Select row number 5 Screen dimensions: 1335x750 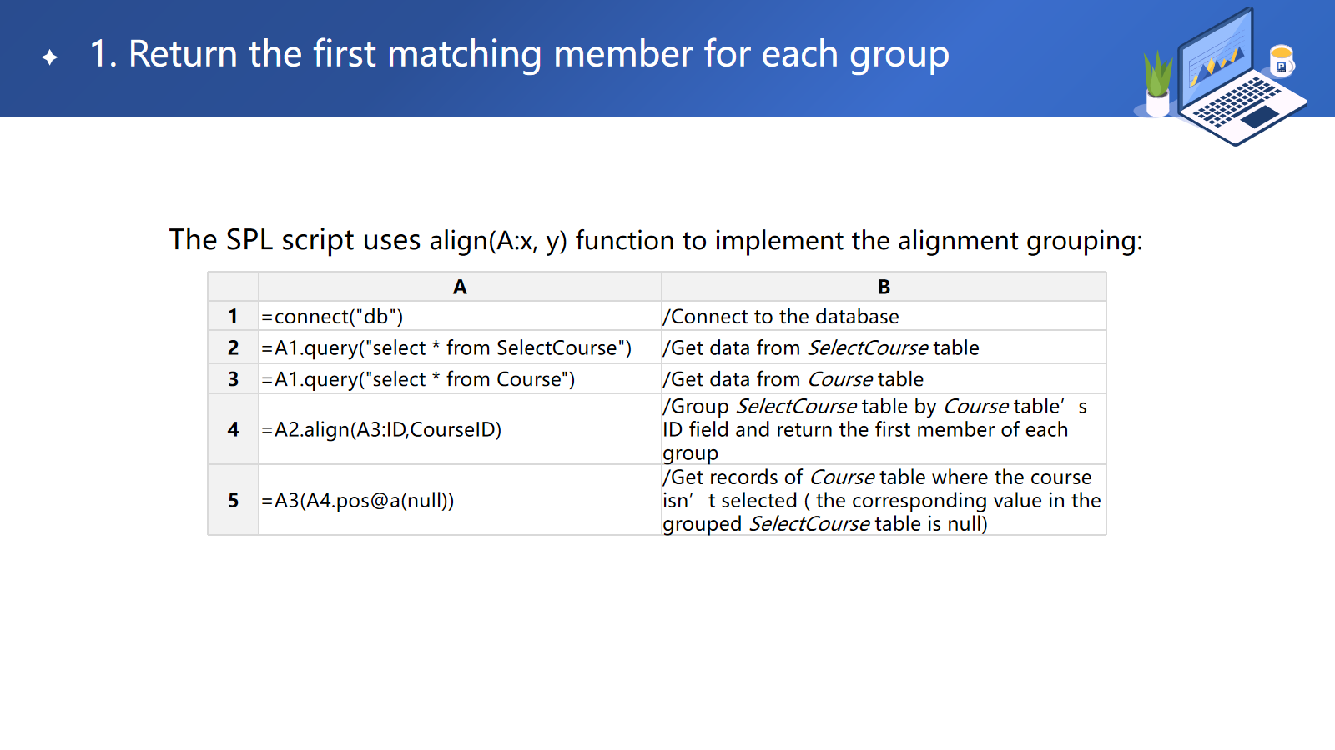[x=233, y=500]
